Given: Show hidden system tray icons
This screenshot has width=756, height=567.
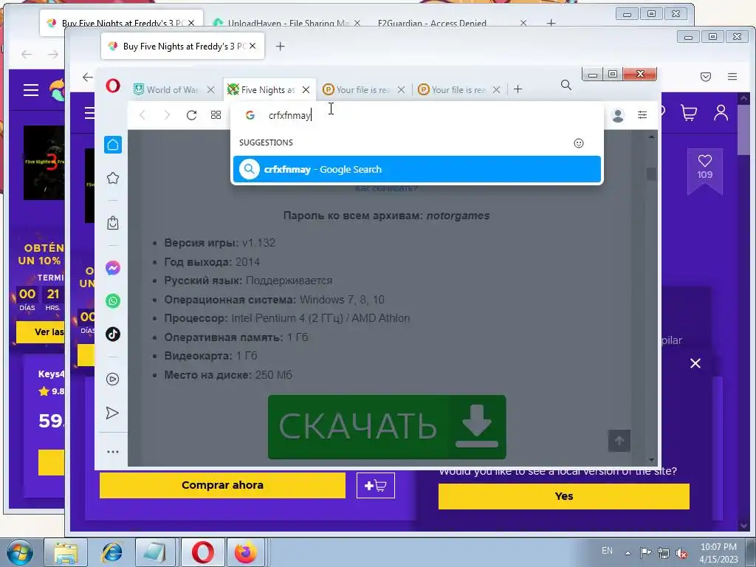Looking at the screenshot, I should click(628, 553).
